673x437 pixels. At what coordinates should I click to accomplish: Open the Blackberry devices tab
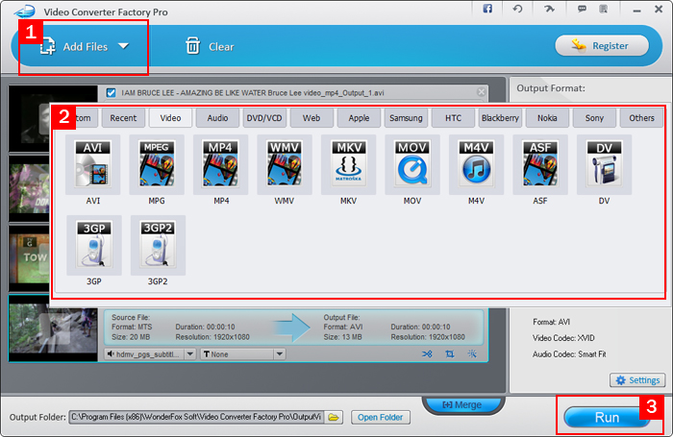(x=500, y=118)
